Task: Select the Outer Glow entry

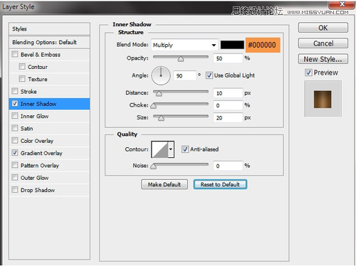Action: pos(49,178)
